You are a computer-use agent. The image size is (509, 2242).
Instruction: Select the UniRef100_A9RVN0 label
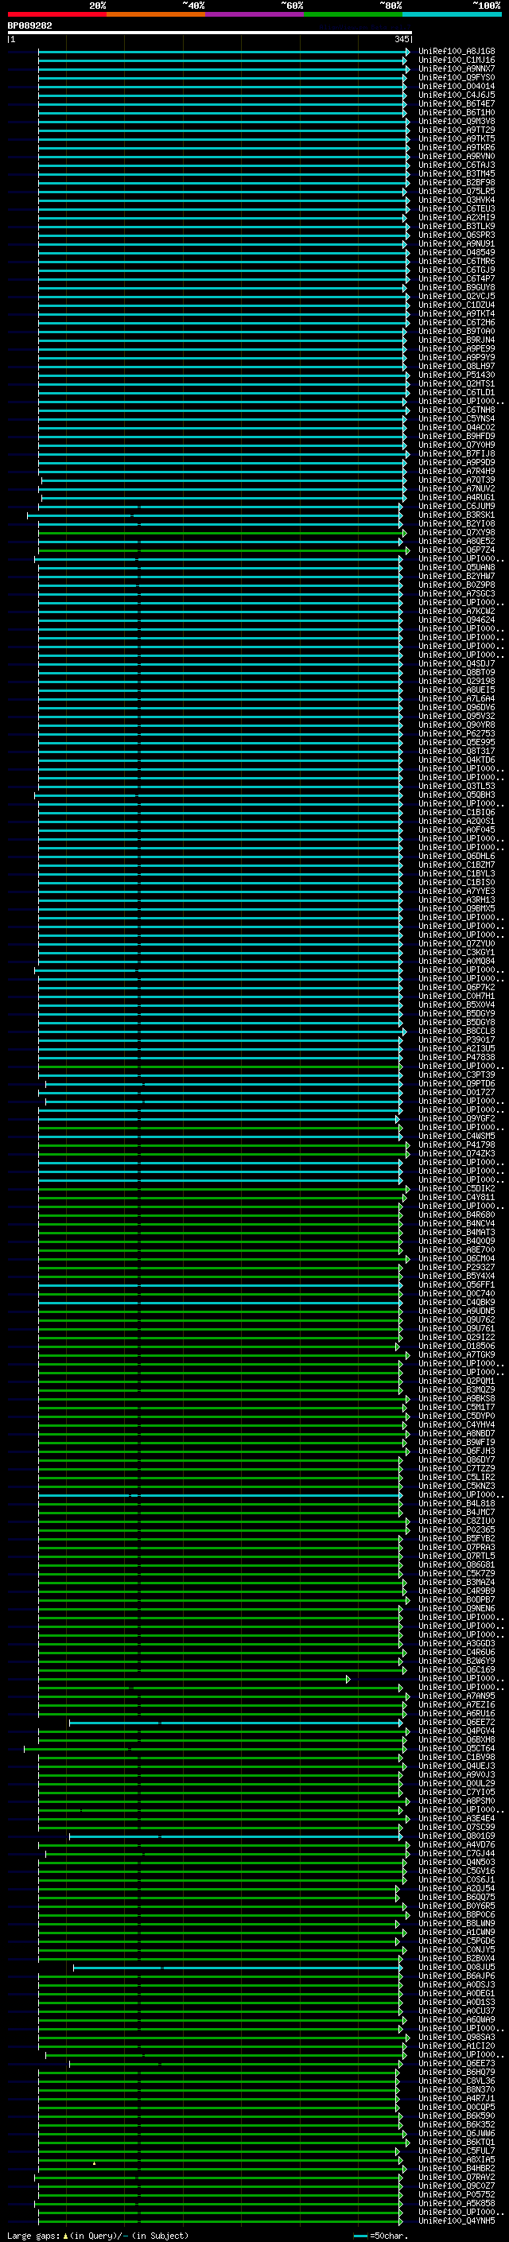[x=457, y=157]
